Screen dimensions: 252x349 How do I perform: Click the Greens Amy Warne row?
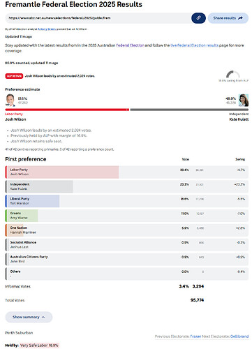pos(127,216)
